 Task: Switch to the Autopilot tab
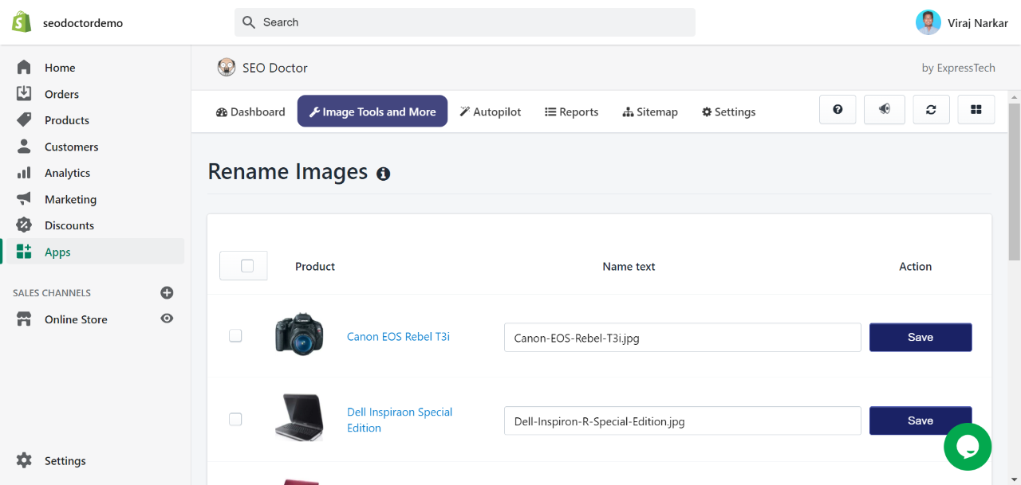tap(491, 111)
